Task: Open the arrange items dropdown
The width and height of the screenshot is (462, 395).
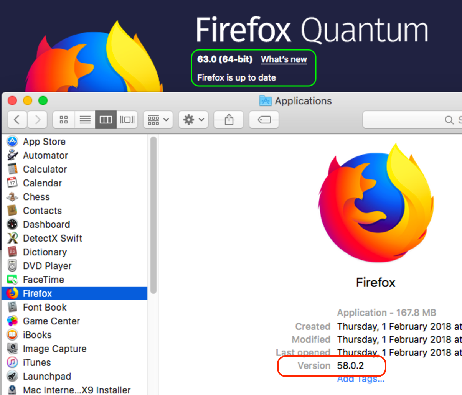Action: pos(158,120)
